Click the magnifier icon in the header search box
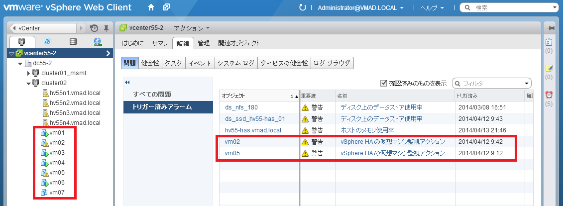The width and height of the screenshot is (563, 206). [x=468, y=7]
